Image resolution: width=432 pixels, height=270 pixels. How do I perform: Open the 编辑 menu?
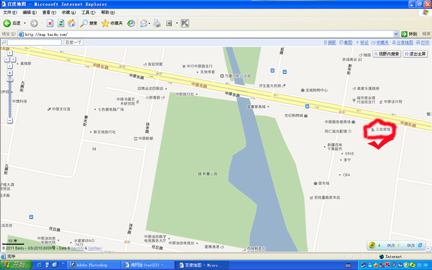30,13
